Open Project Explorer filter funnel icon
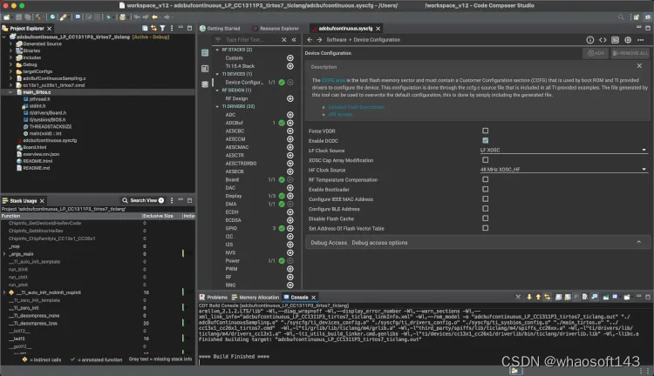 coord(163,29)
